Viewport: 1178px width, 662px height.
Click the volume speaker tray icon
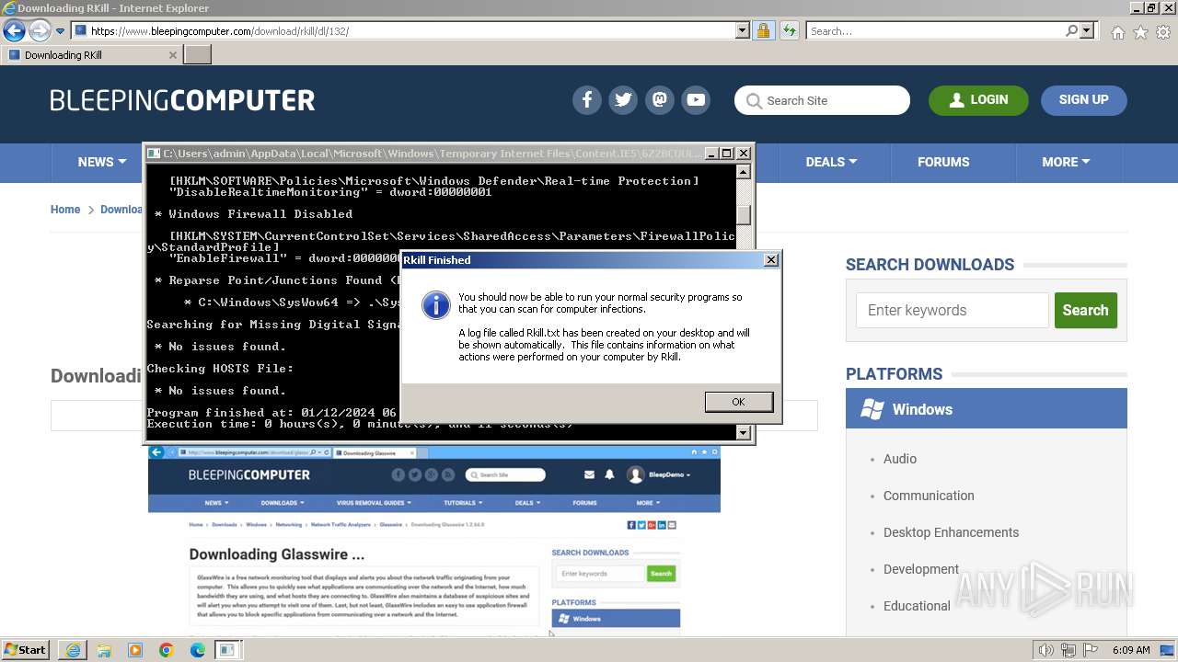pyautogui.click(x=1045, y=650)
